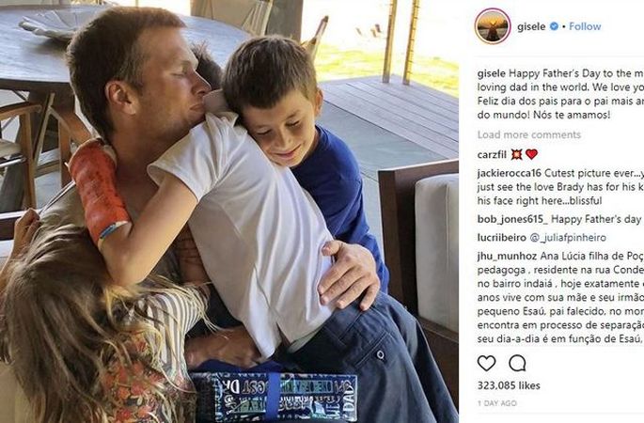Like the post with the heart icon
644x423 pixels.
tap(487, 363)
